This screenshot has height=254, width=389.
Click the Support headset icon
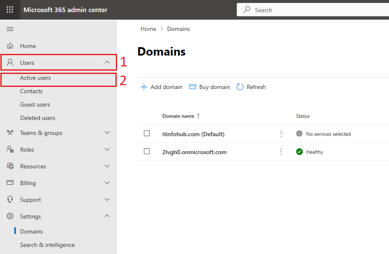[x=10, y=200]
